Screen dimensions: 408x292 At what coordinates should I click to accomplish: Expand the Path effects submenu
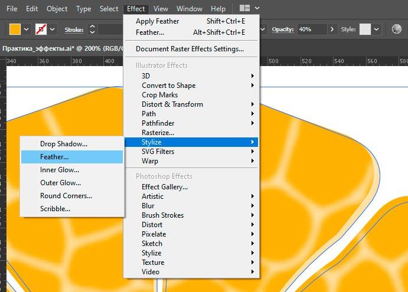pos(191,114)
